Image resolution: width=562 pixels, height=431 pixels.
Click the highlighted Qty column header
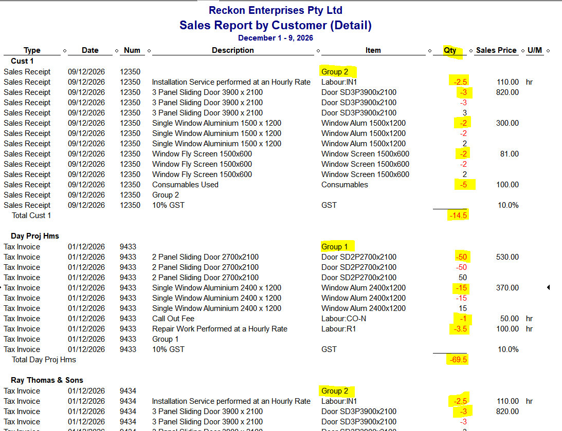point(450,50)
